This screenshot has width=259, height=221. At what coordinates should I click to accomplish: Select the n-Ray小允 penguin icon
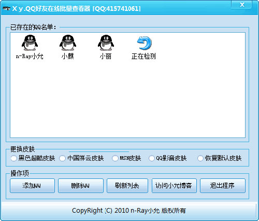(30, 43)
